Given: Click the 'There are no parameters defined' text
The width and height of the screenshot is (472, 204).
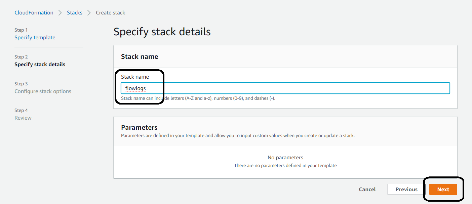Looking at the screenshot, I should coord(285,166).
